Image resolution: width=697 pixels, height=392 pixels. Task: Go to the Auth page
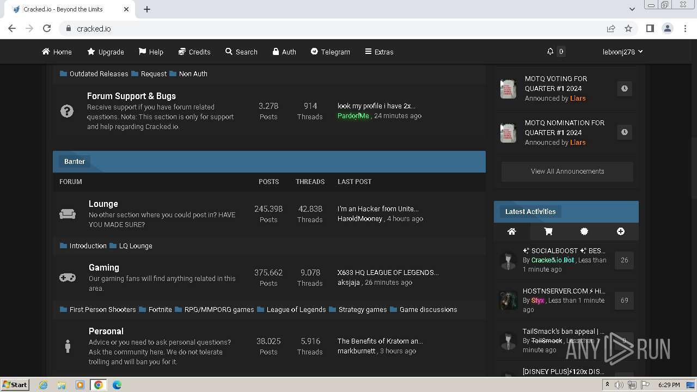click(x=284, y=52)
